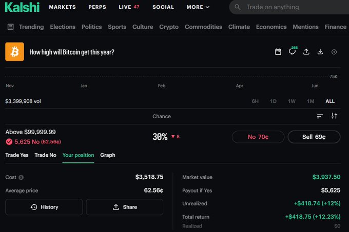The width and height of the screenshot is (349, 232).
Task: Click the $5,625 payout value
Action: [331, 191]
